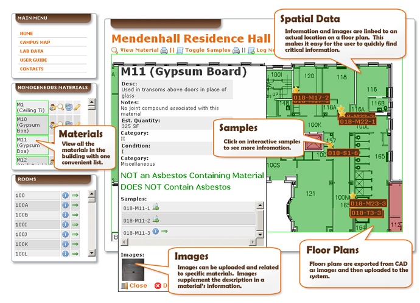420x303 pixels.
Task: Show info for sample 018-M11-3
Action: click(156, 231)
